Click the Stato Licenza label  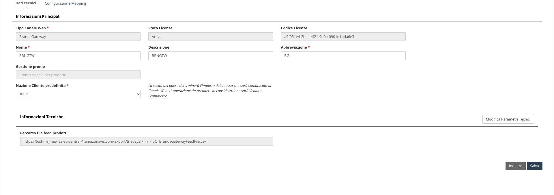pos(160,28)
